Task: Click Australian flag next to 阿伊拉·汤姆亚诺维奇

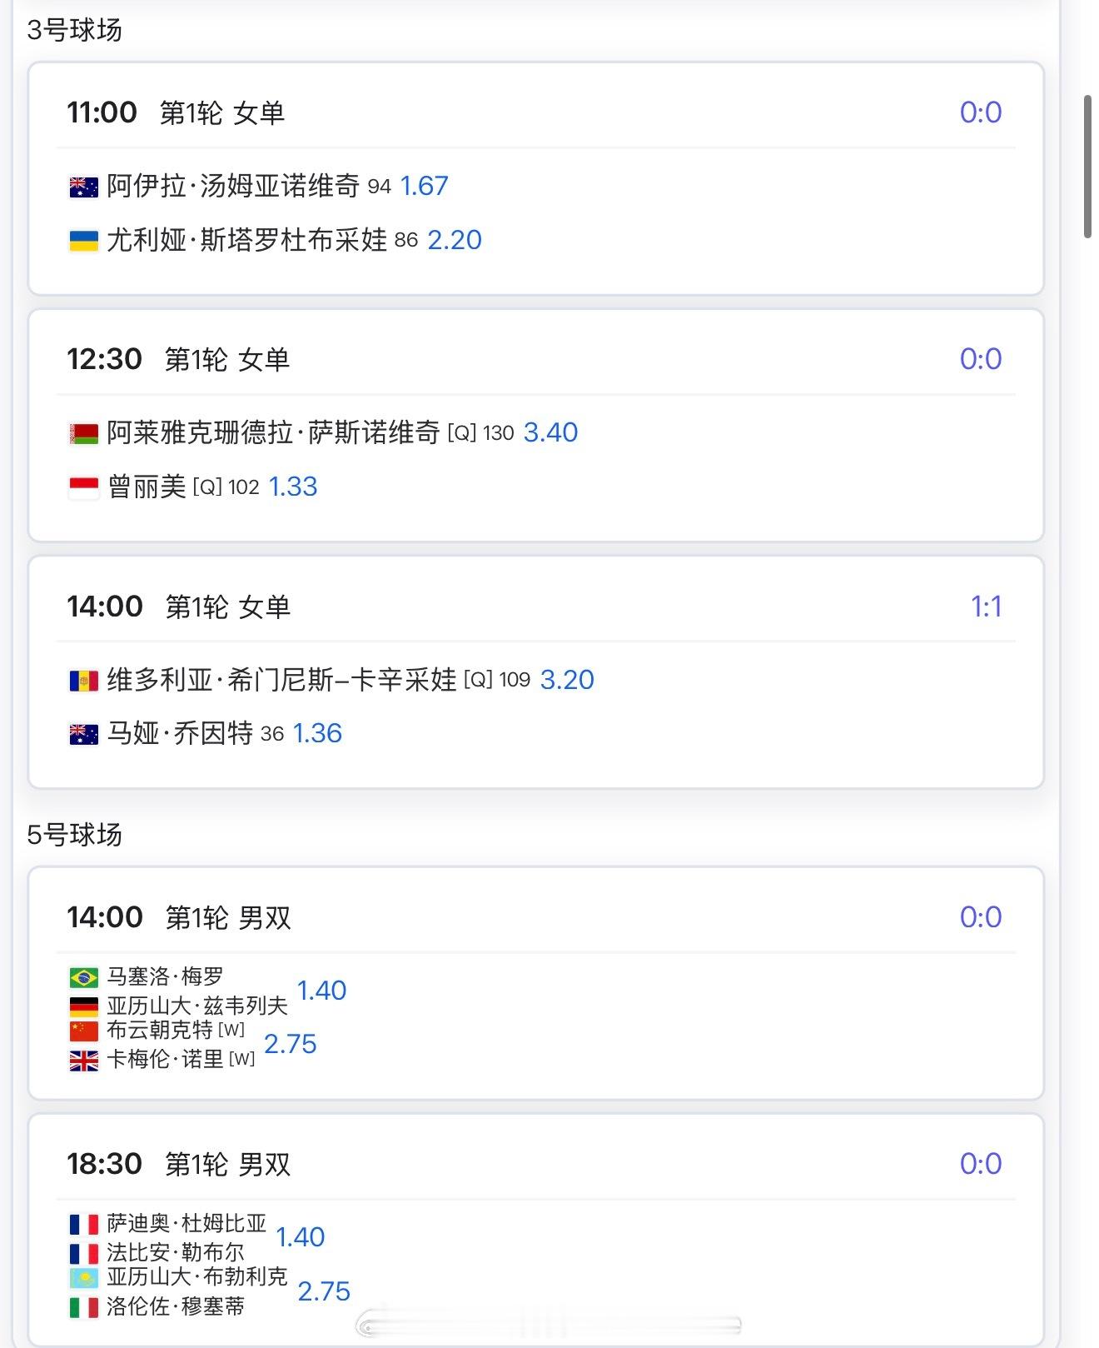Action: (83, 187)
